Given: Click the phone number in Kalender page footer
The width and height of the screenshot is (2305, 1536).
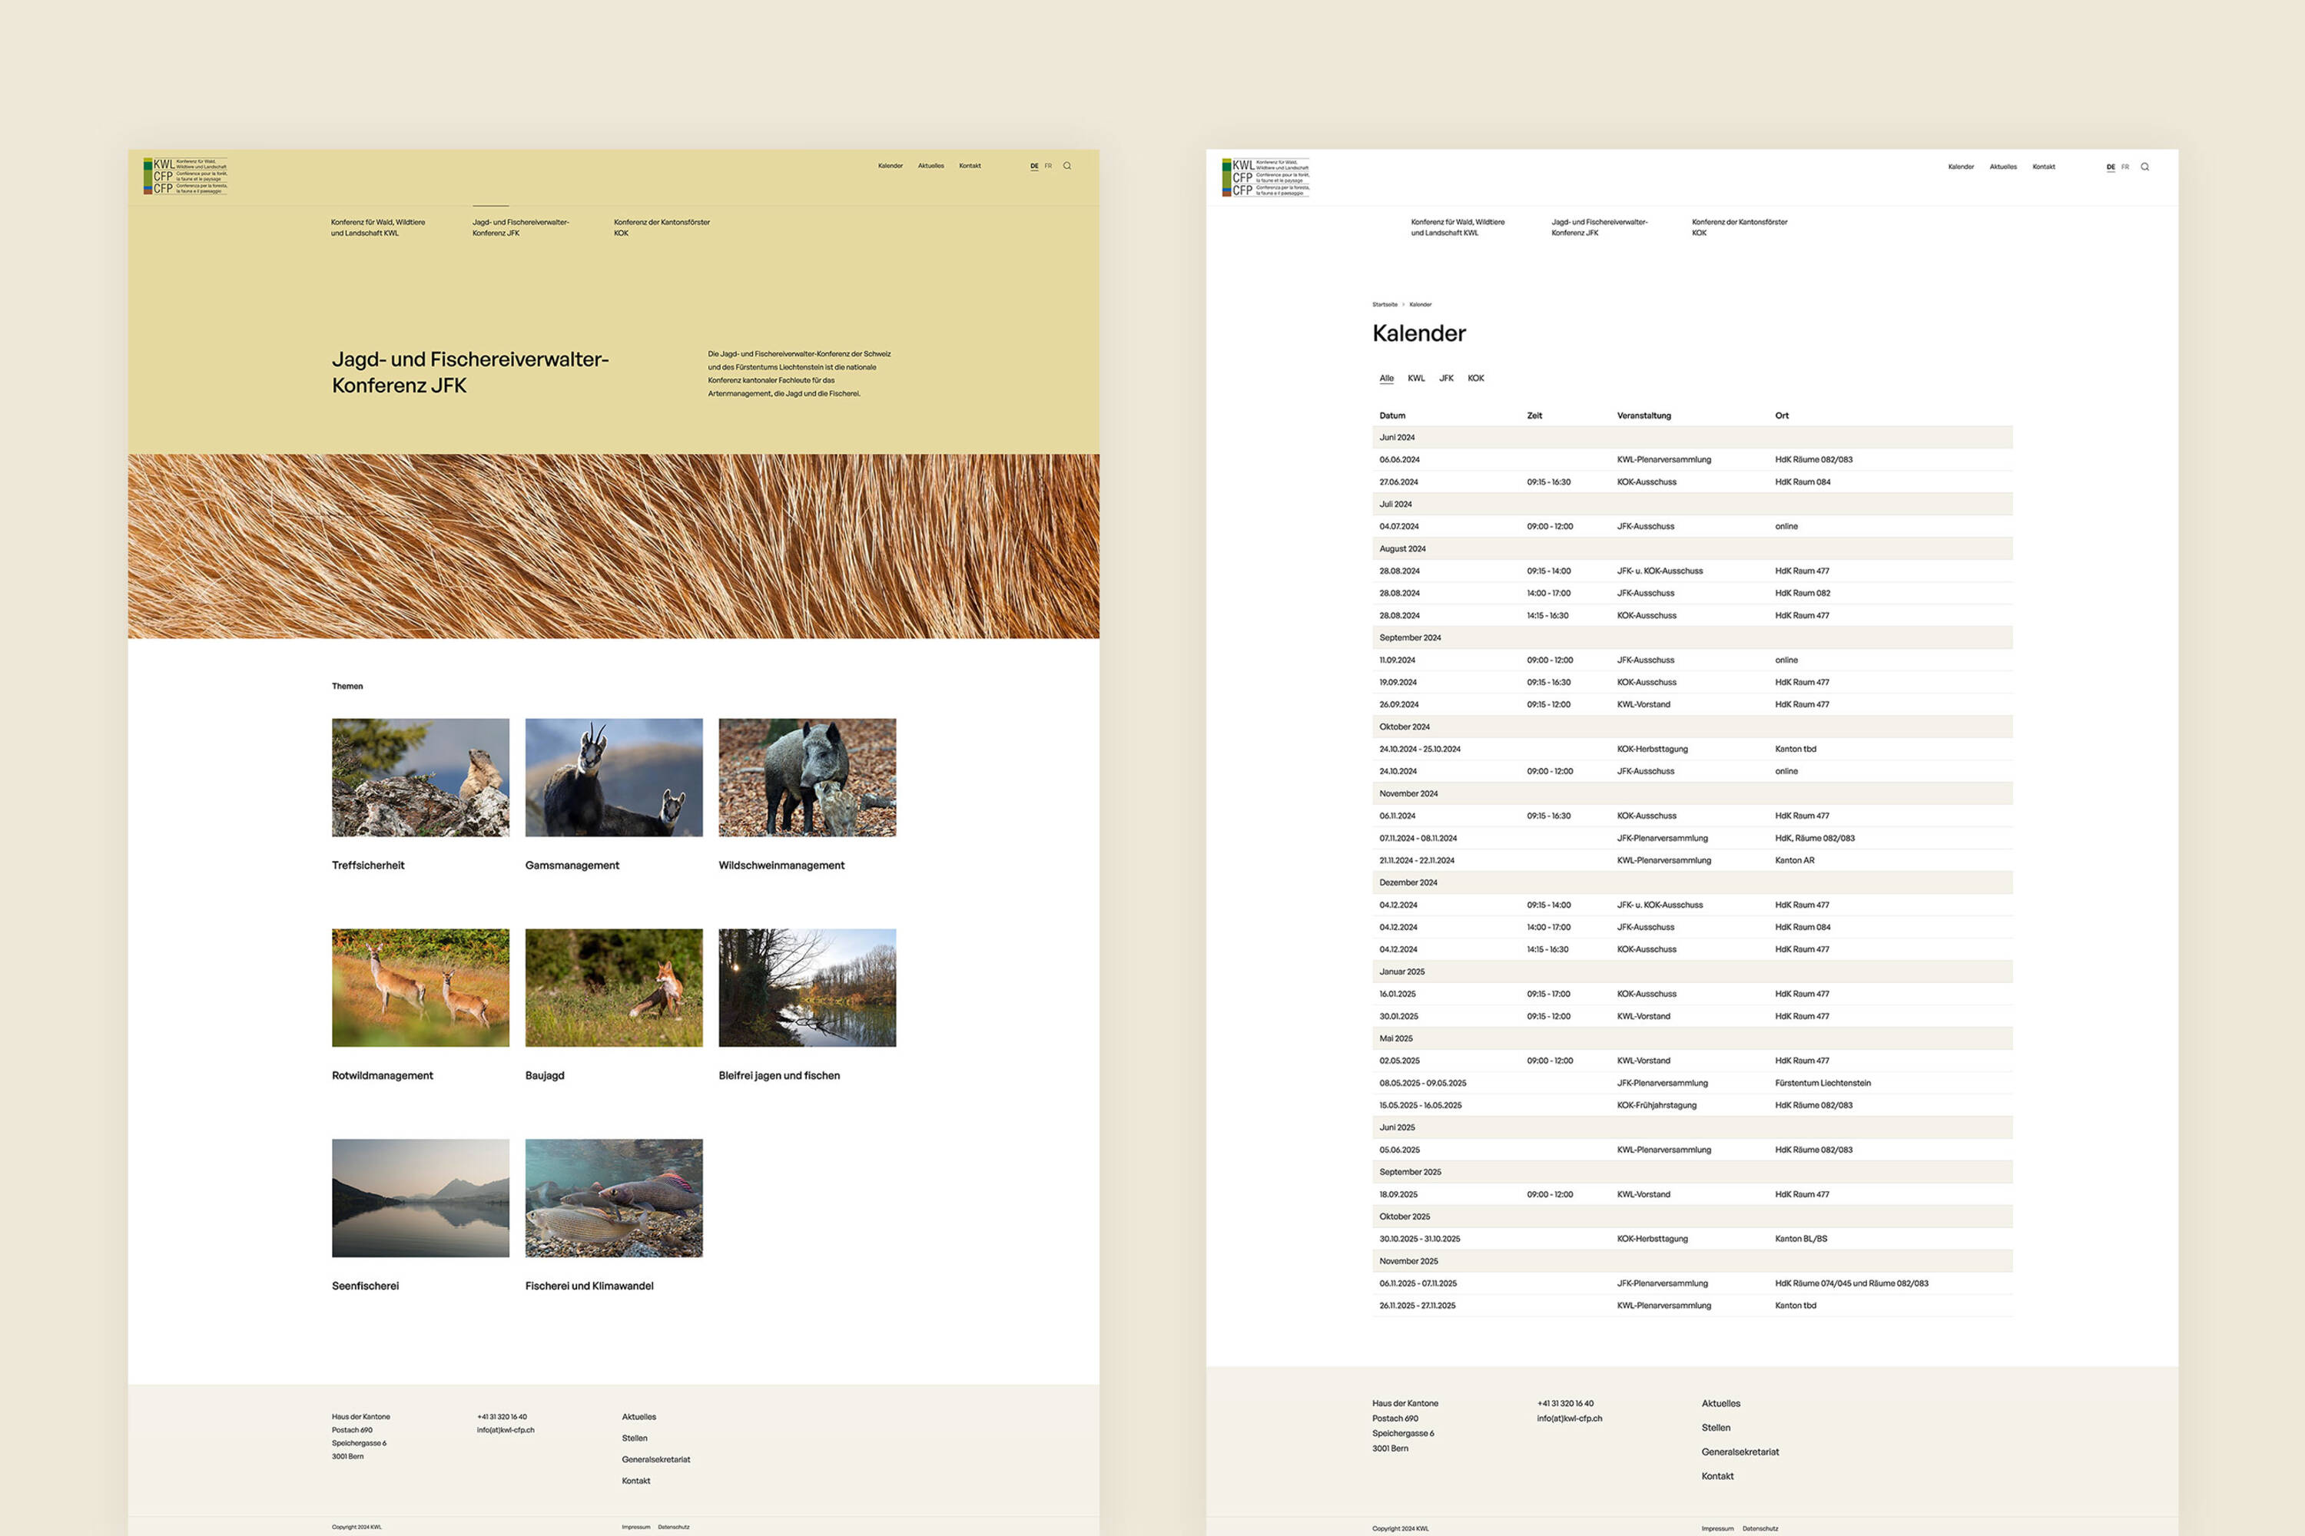Looking at the screenshot, I should [1565, 1404].
